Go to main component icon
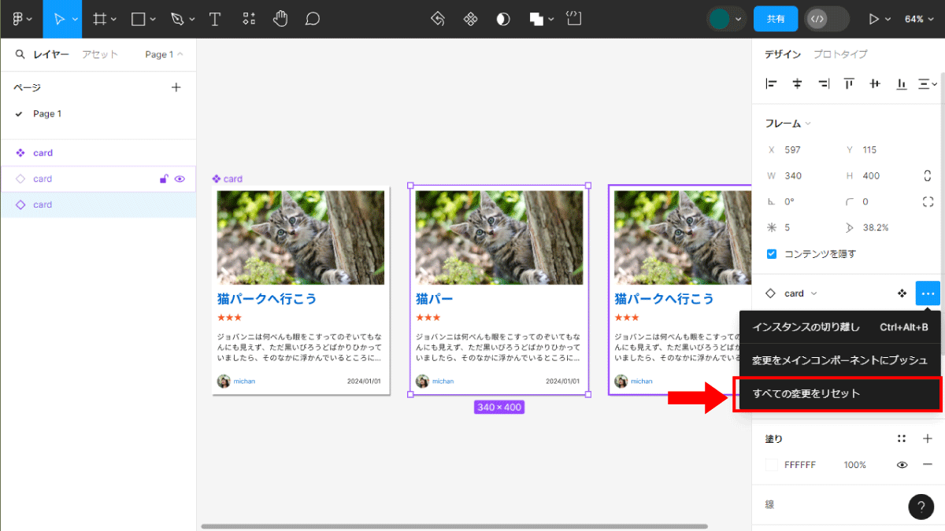Image resolution: width=945 pixels, height=531 pixels. click(x=902, y=293)
